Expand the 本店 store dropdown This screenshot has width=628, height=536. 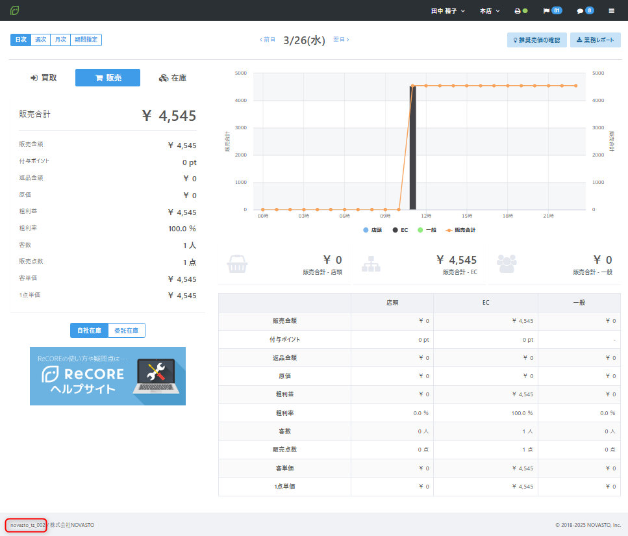(490, 11)
